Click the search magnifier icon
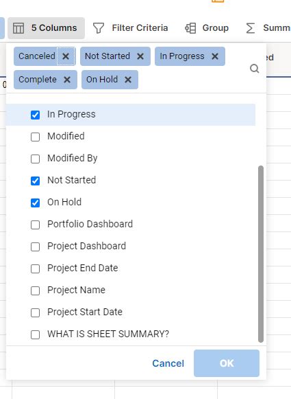 click(x=254, y=68)
